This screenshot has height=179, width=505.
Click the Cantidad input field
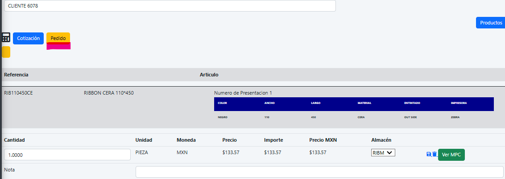point(67,155)
